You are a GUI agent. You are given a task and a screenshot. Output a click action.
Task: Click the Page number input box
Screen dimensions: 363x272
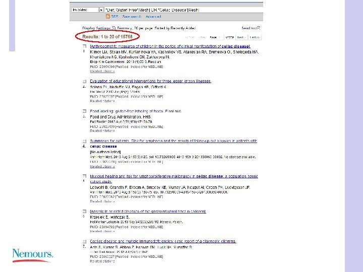pyautogui.click(x=221, y=37)
